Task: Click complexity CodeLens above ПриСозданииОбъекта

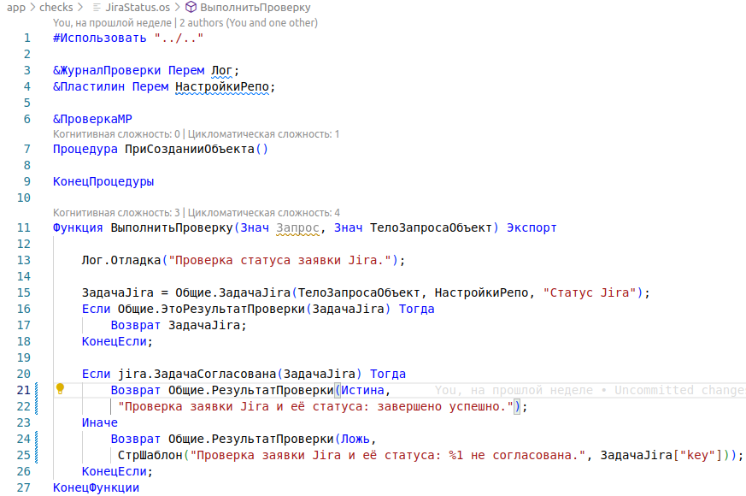Action: [x=196, y=134]
